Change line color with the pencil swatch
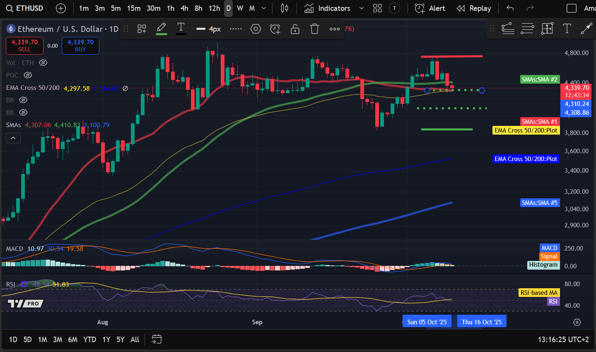The image size is (596, 352). 162,29
